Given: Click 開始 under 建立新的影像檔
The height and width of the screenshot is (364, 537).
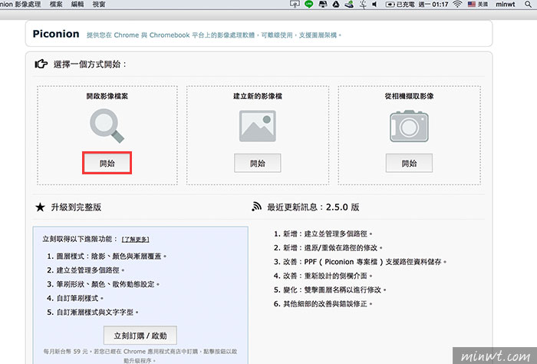Looking at the screenshot, I should coord(258,163).
